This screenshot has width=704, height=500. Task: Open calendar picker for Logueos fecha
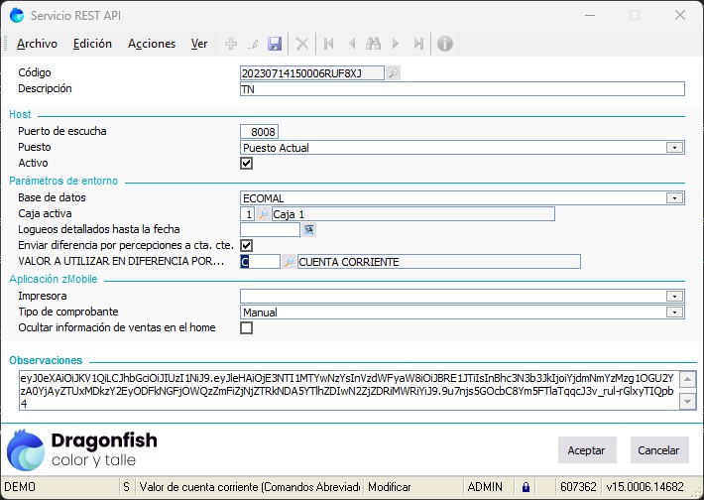point(309,229)
